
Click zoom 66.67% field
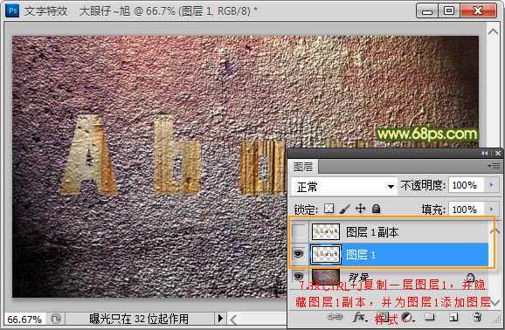(24, 319)
